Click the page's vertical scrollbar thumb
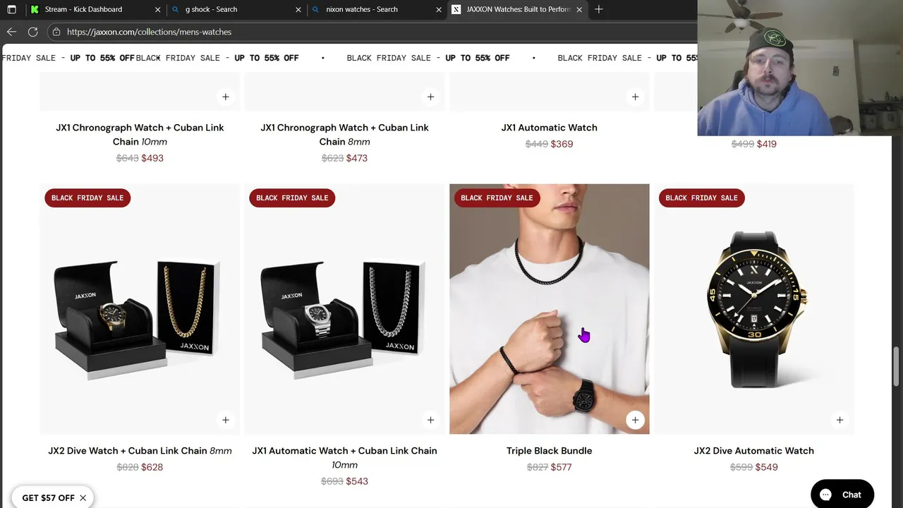Screen dimensions: 903x508 (897, 367)
